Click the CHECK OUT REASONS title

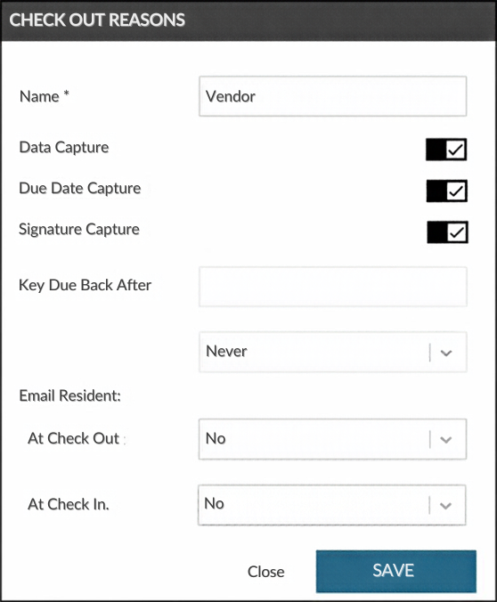tap(97, 20)
